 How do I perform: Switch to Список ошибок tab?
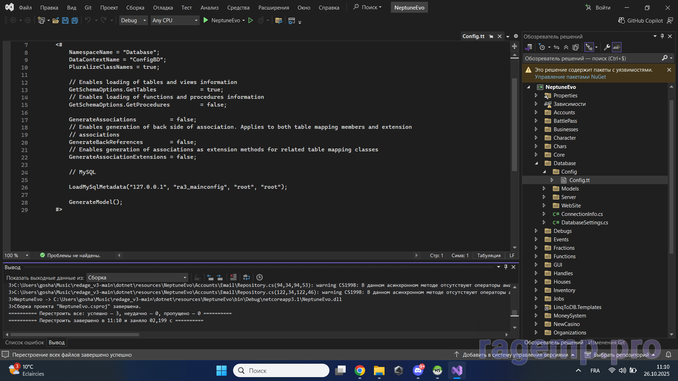click(x=24, y=343)
